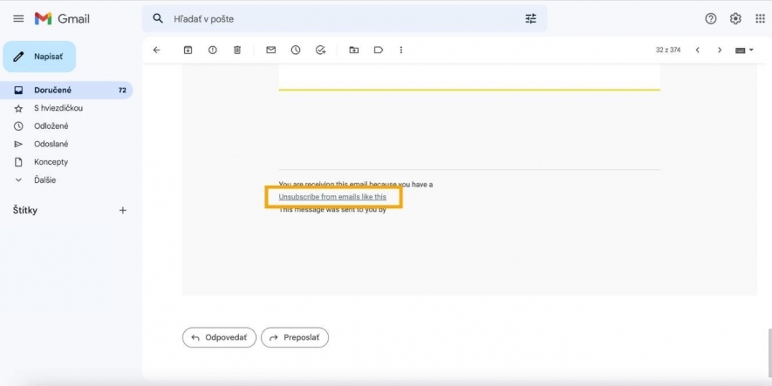Image resolution: width=772 pixels, height=386 pixels.
Task: Click the Napísať compose button
Action: point(39,57)
